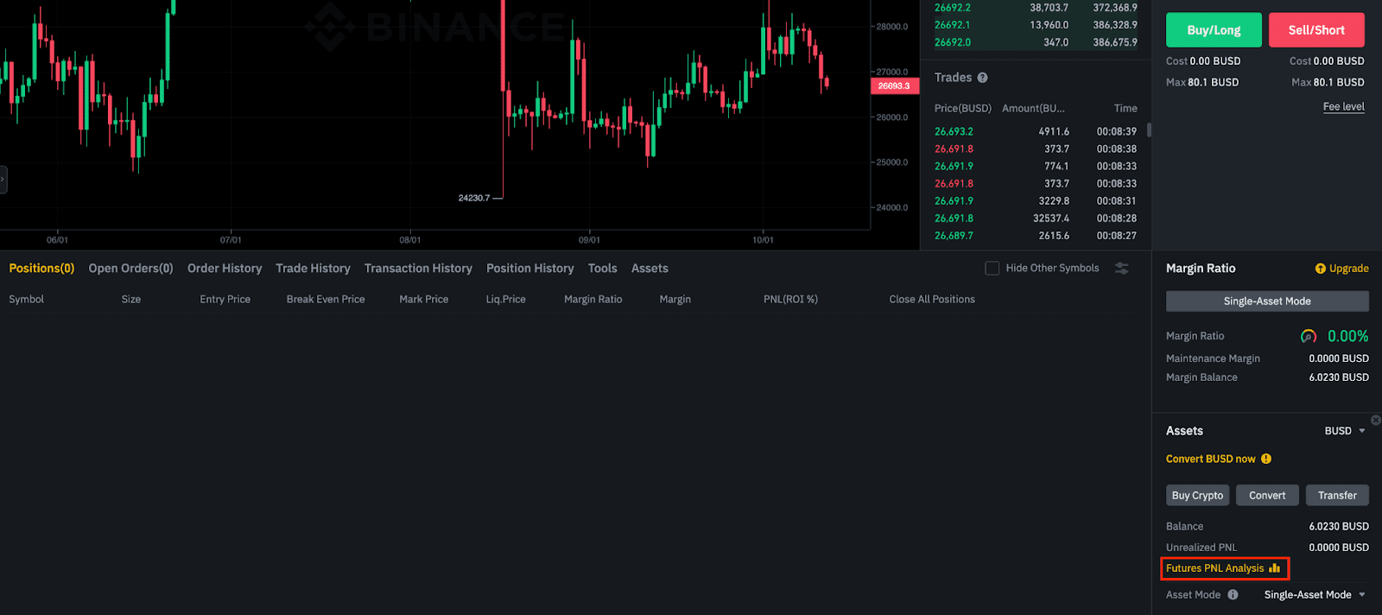Click the 24230.7 low price marker on chart
Viewport: 1382px width, 615px height.
(473, 198)
